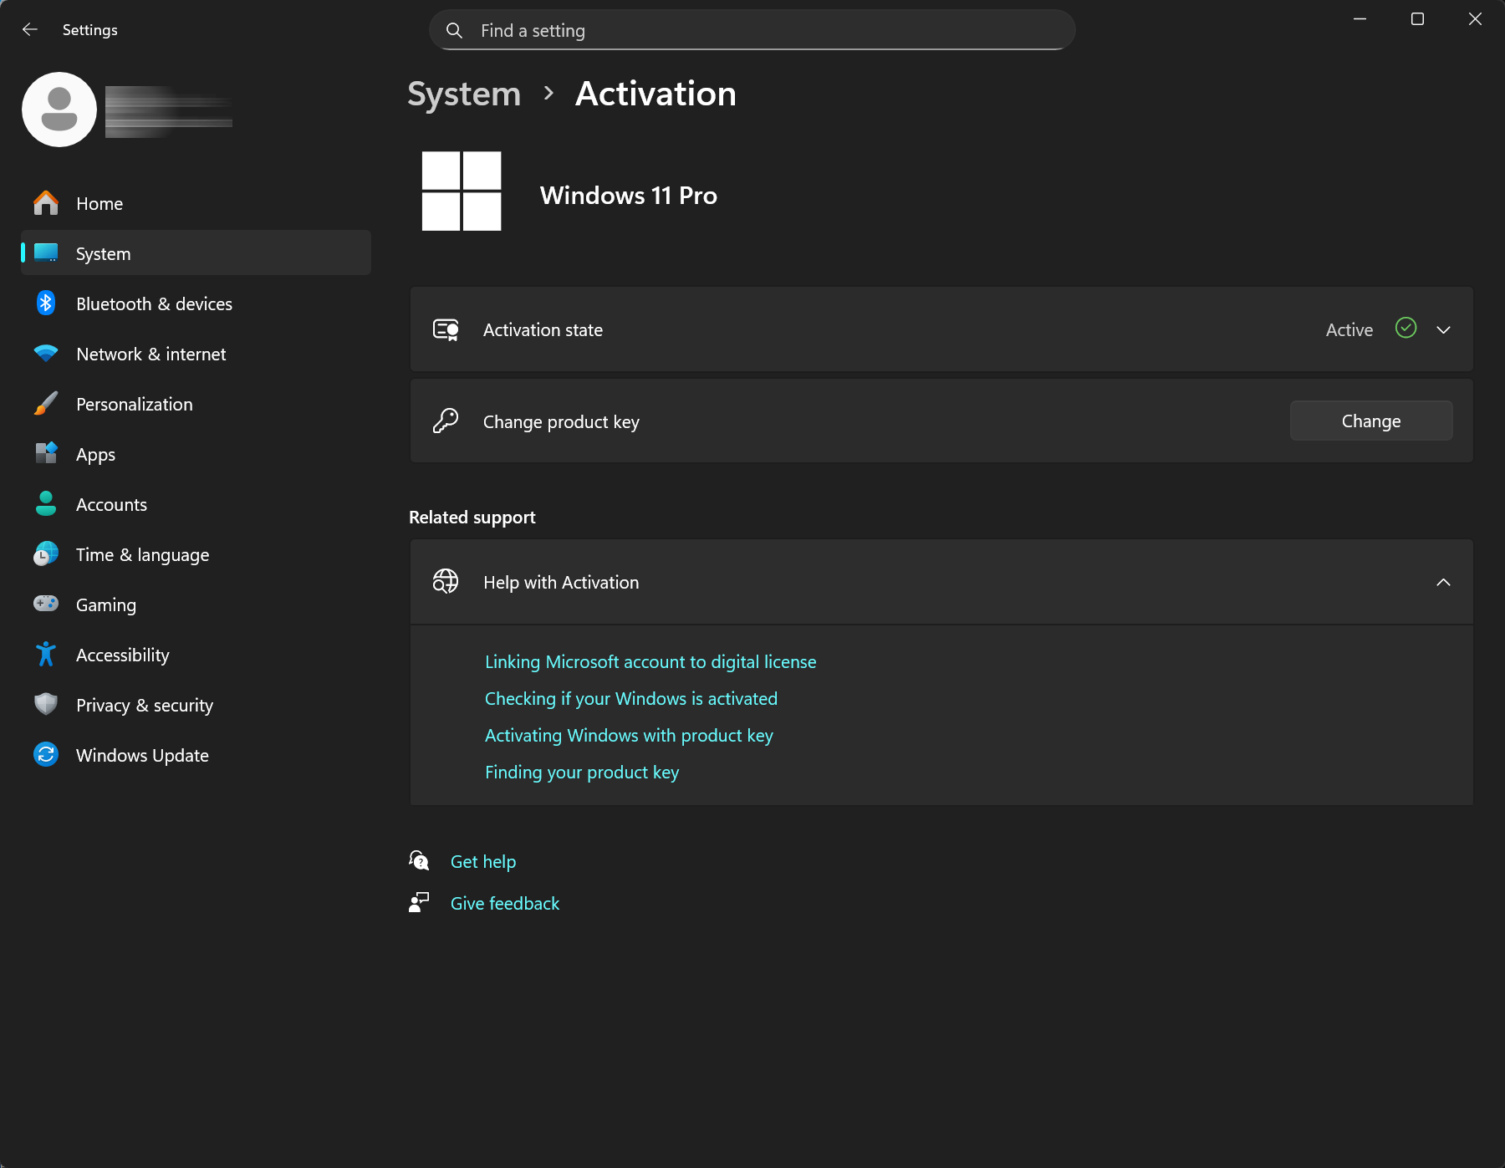The width and height of the screenshot is (1505, 1168).
Task: Click Checking if your Windows is activated
Action: tap(630, 698)
